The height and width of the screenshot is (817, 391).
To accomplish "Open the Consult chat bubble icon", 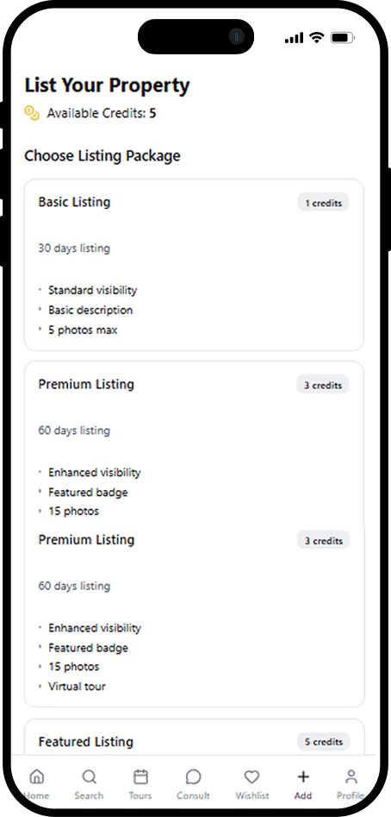I will click(194, 776).
